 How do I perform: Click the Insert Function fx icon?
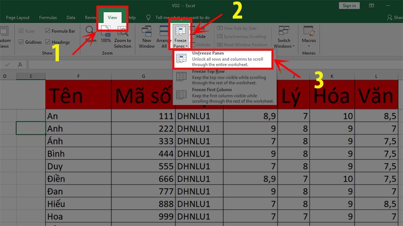pos(20,65)
